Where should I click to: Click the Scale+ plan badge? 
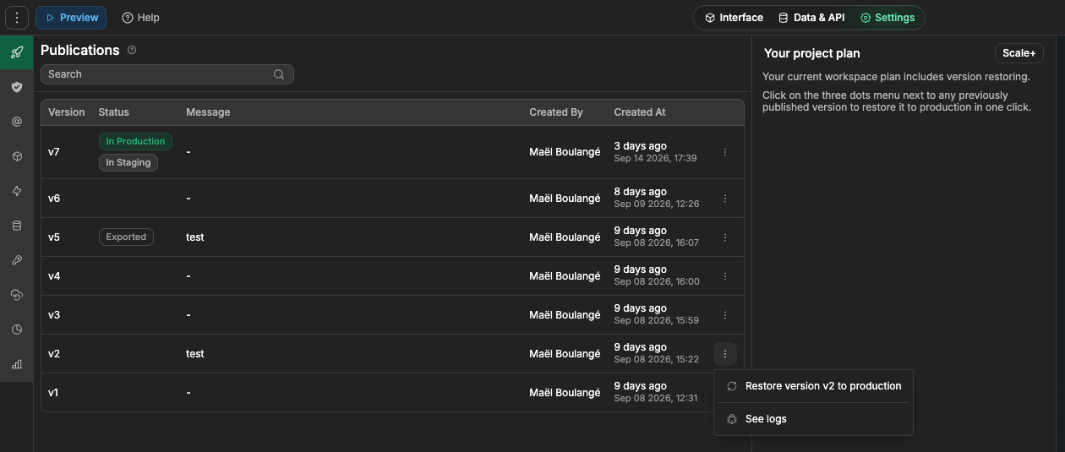(1019, 53)
